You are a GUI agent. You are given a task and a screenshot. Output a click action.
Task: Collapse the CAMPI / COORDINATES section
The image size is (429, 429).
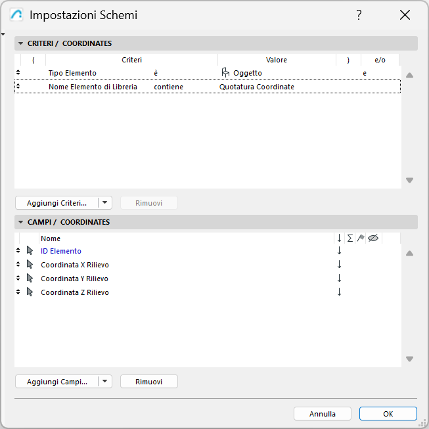point(21,223)
